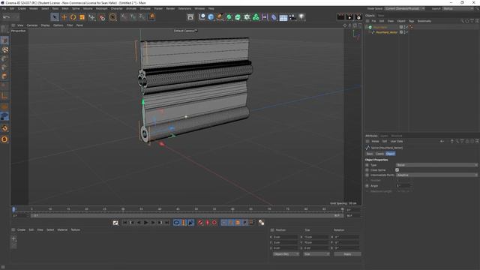Switch to Basic tab in Attributes
This screenshot has height=270, width=480.
point(370,154)
